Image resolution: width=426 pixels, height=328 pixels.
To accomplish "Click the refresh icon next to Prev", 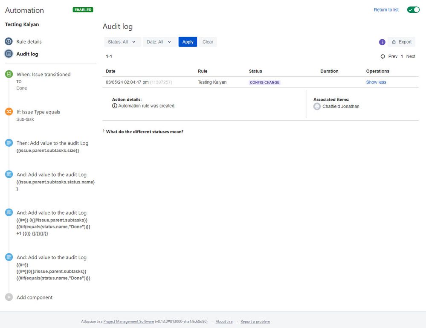I will 383,56.
